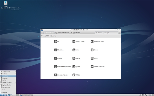Launch the web browser from the panel

(x=9, y=95)
